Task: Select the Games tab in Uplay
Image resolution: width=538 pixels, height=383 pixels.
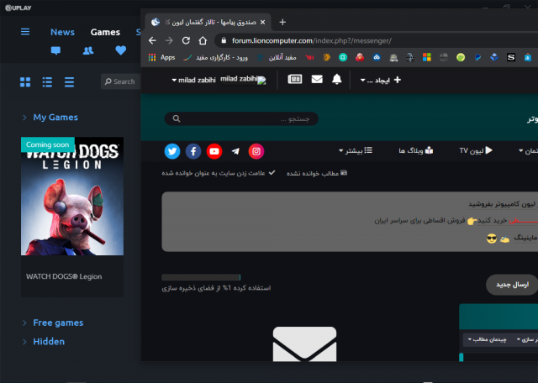Action: pos(105,32)
